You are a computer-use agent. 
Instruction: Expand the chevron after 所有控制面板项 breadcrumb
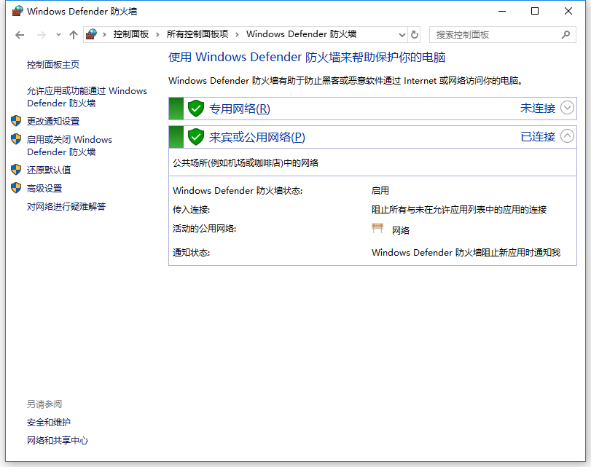[x=237, y=35]
